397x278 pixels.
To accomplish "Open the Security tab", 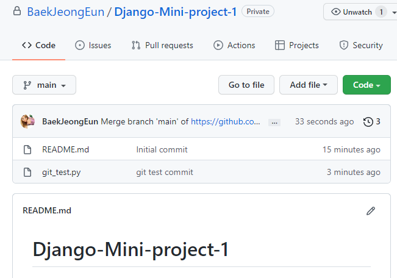I will (x=361, y=45).
